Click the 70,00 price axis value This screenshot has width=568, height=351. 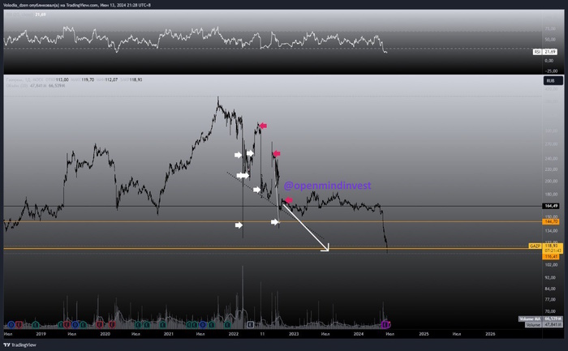pos(550,311)
